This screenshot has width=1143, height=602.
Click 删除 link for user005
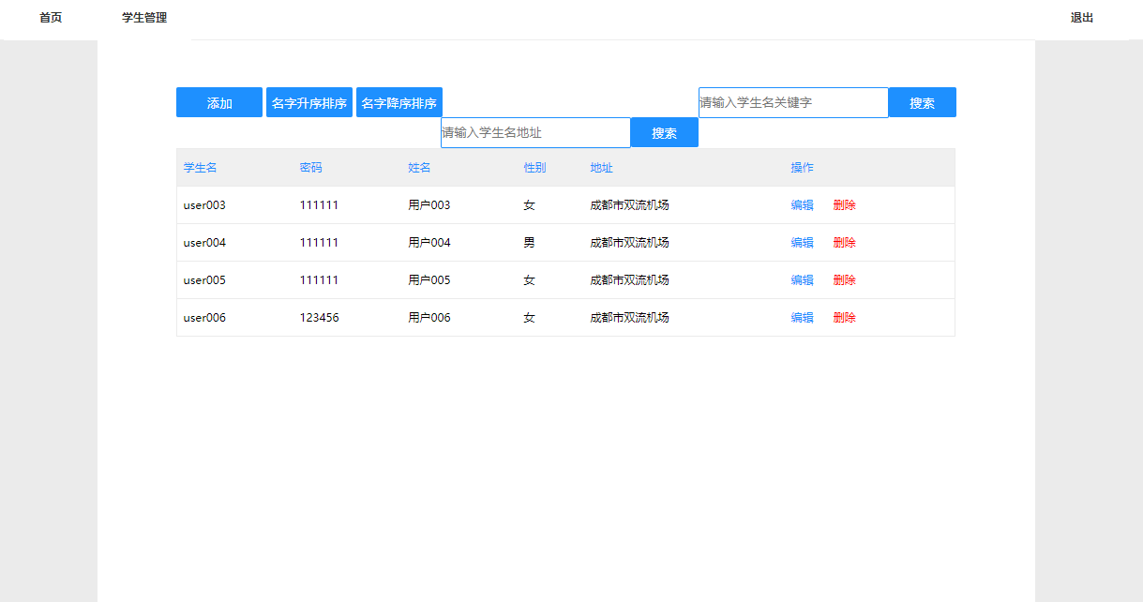click(x=844, y=279)
